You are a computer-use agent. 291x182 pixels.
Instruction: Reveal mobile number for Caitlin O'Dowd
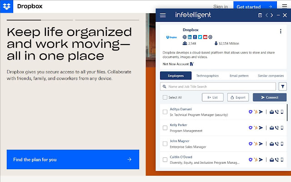click(282, 160)
